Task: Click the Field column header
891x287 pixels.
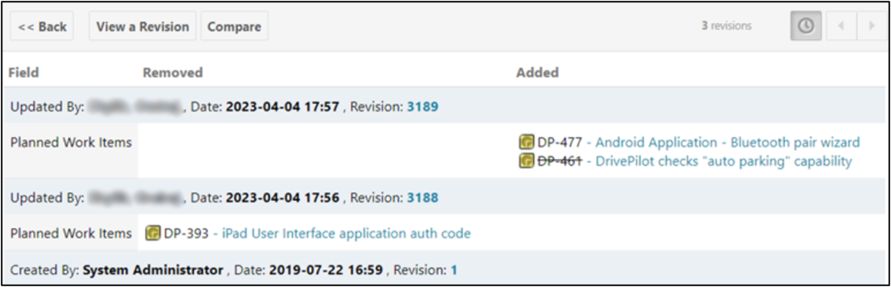Action: coord(25,73)
